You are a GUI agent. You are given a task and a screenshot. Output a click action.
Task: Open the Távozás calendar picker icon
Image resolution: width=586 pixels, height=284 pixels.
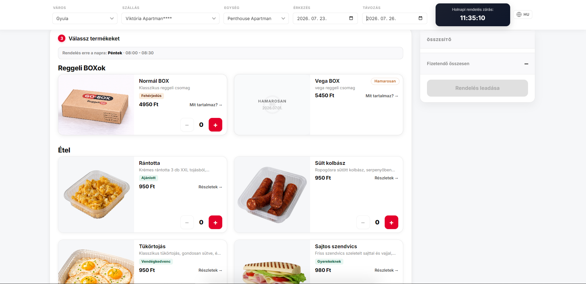[x=420, y=18]
